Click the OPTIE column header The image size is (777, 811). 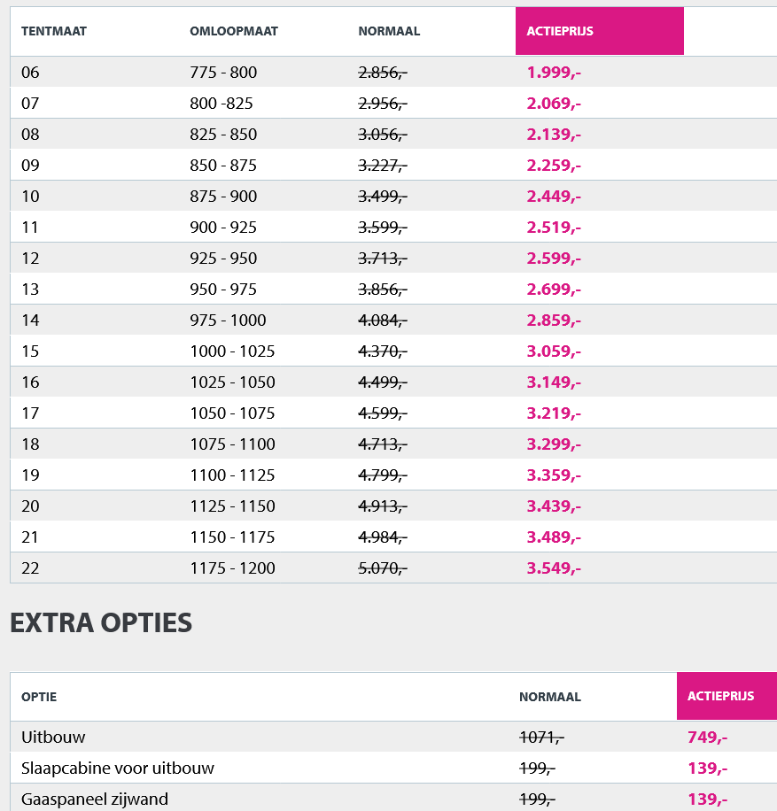click(x=39, y=697)
